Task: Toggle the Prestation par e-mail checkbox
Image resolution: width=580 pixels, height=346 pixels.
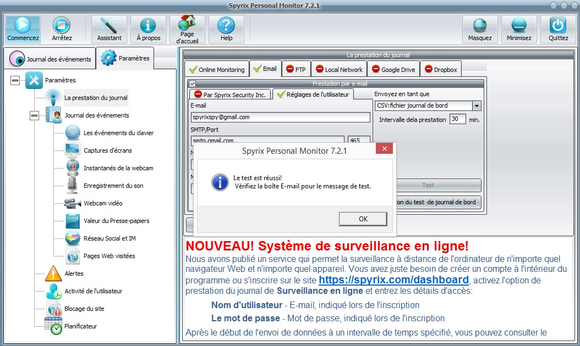Action: (x=193, y=83)
